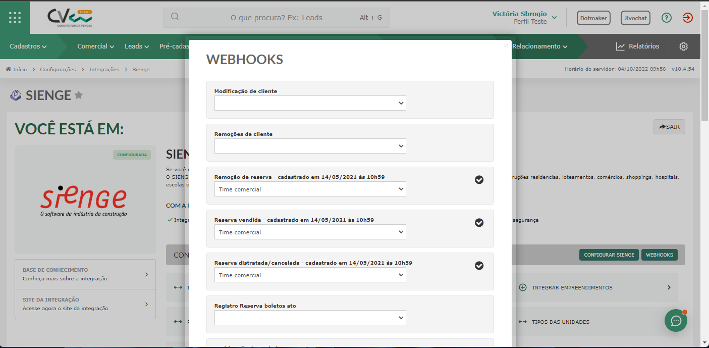Click the 'VOCÊ ESTÁ EM:' heading
Image resolution: width=709 pixels, height=348 pixels.
pyautogui.click(x=69, y=129)
